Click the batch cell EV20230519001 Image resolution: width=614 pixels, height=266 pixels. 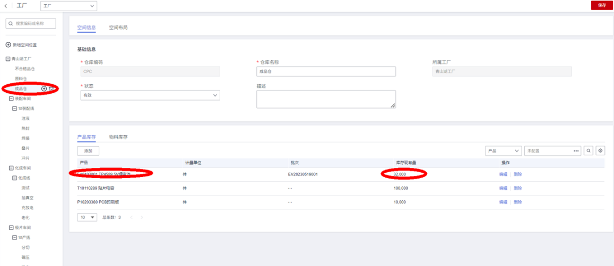[x=302, y=174]
